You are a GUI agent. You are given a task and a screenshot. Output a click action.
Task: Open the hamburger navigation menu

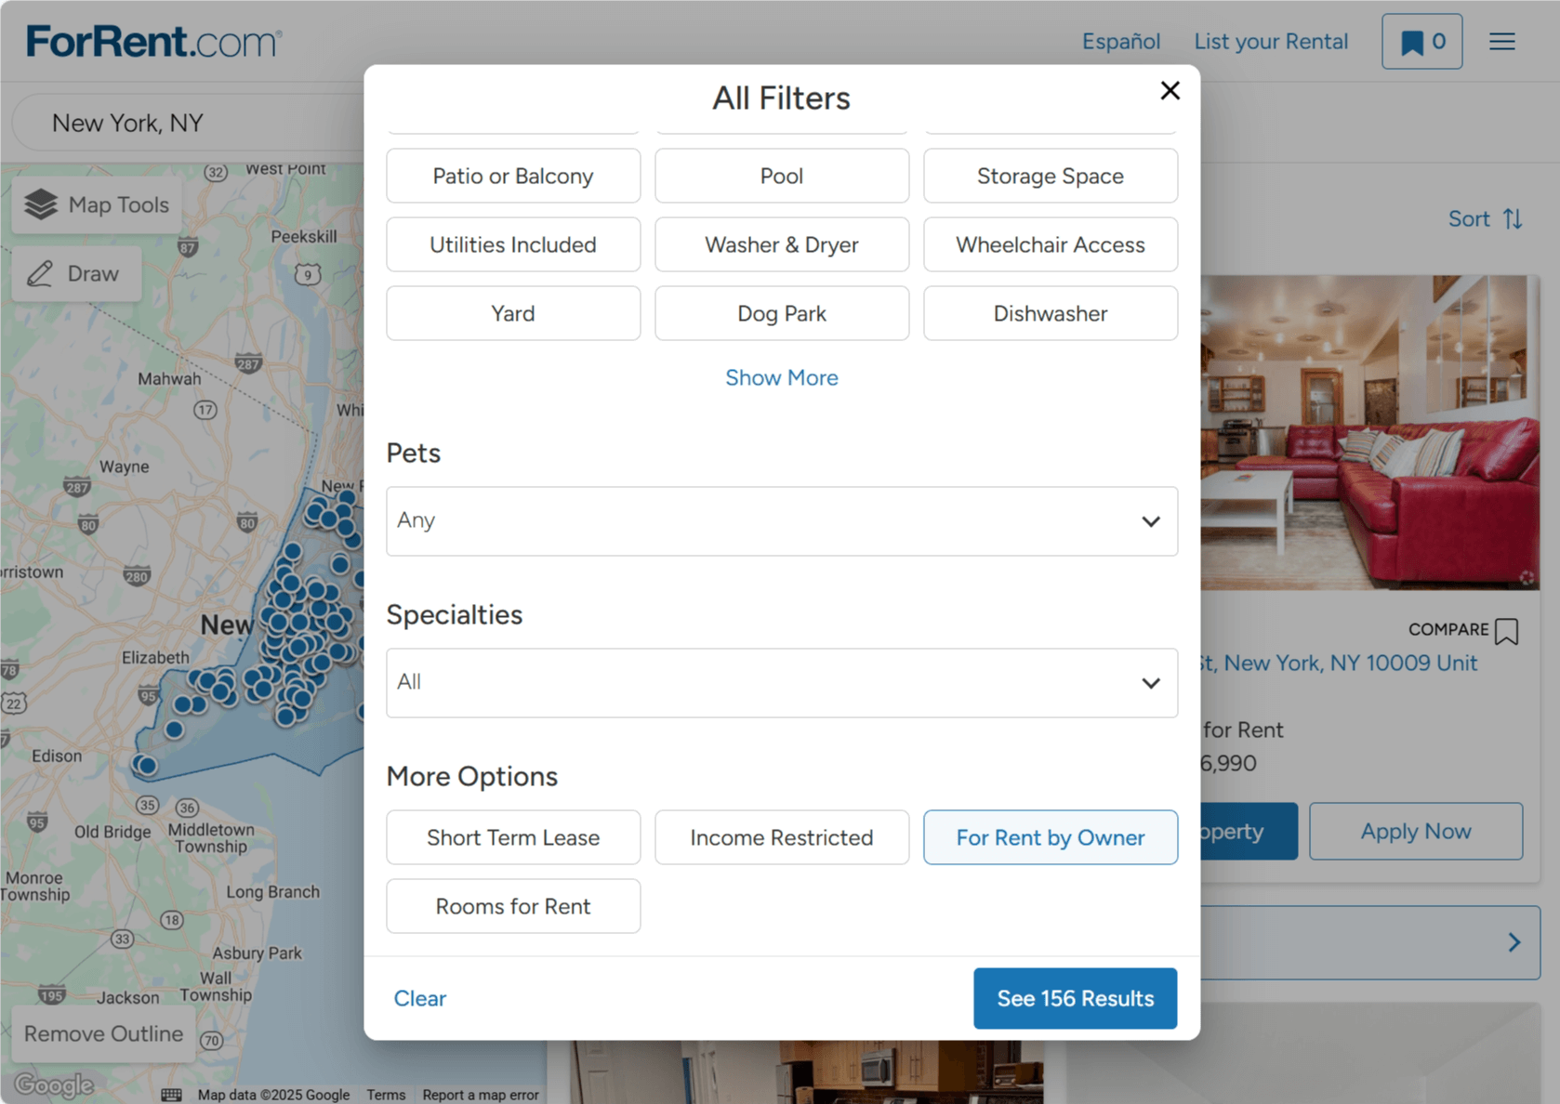point(1501,41)
